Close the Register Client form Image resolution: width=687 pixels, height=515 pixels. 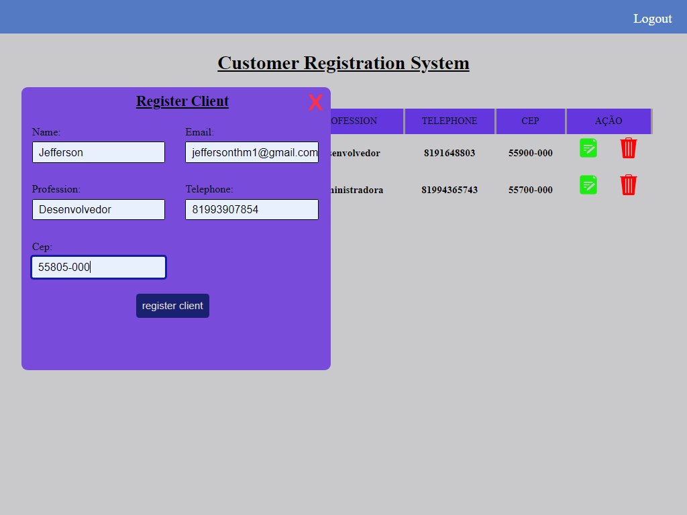315,103
